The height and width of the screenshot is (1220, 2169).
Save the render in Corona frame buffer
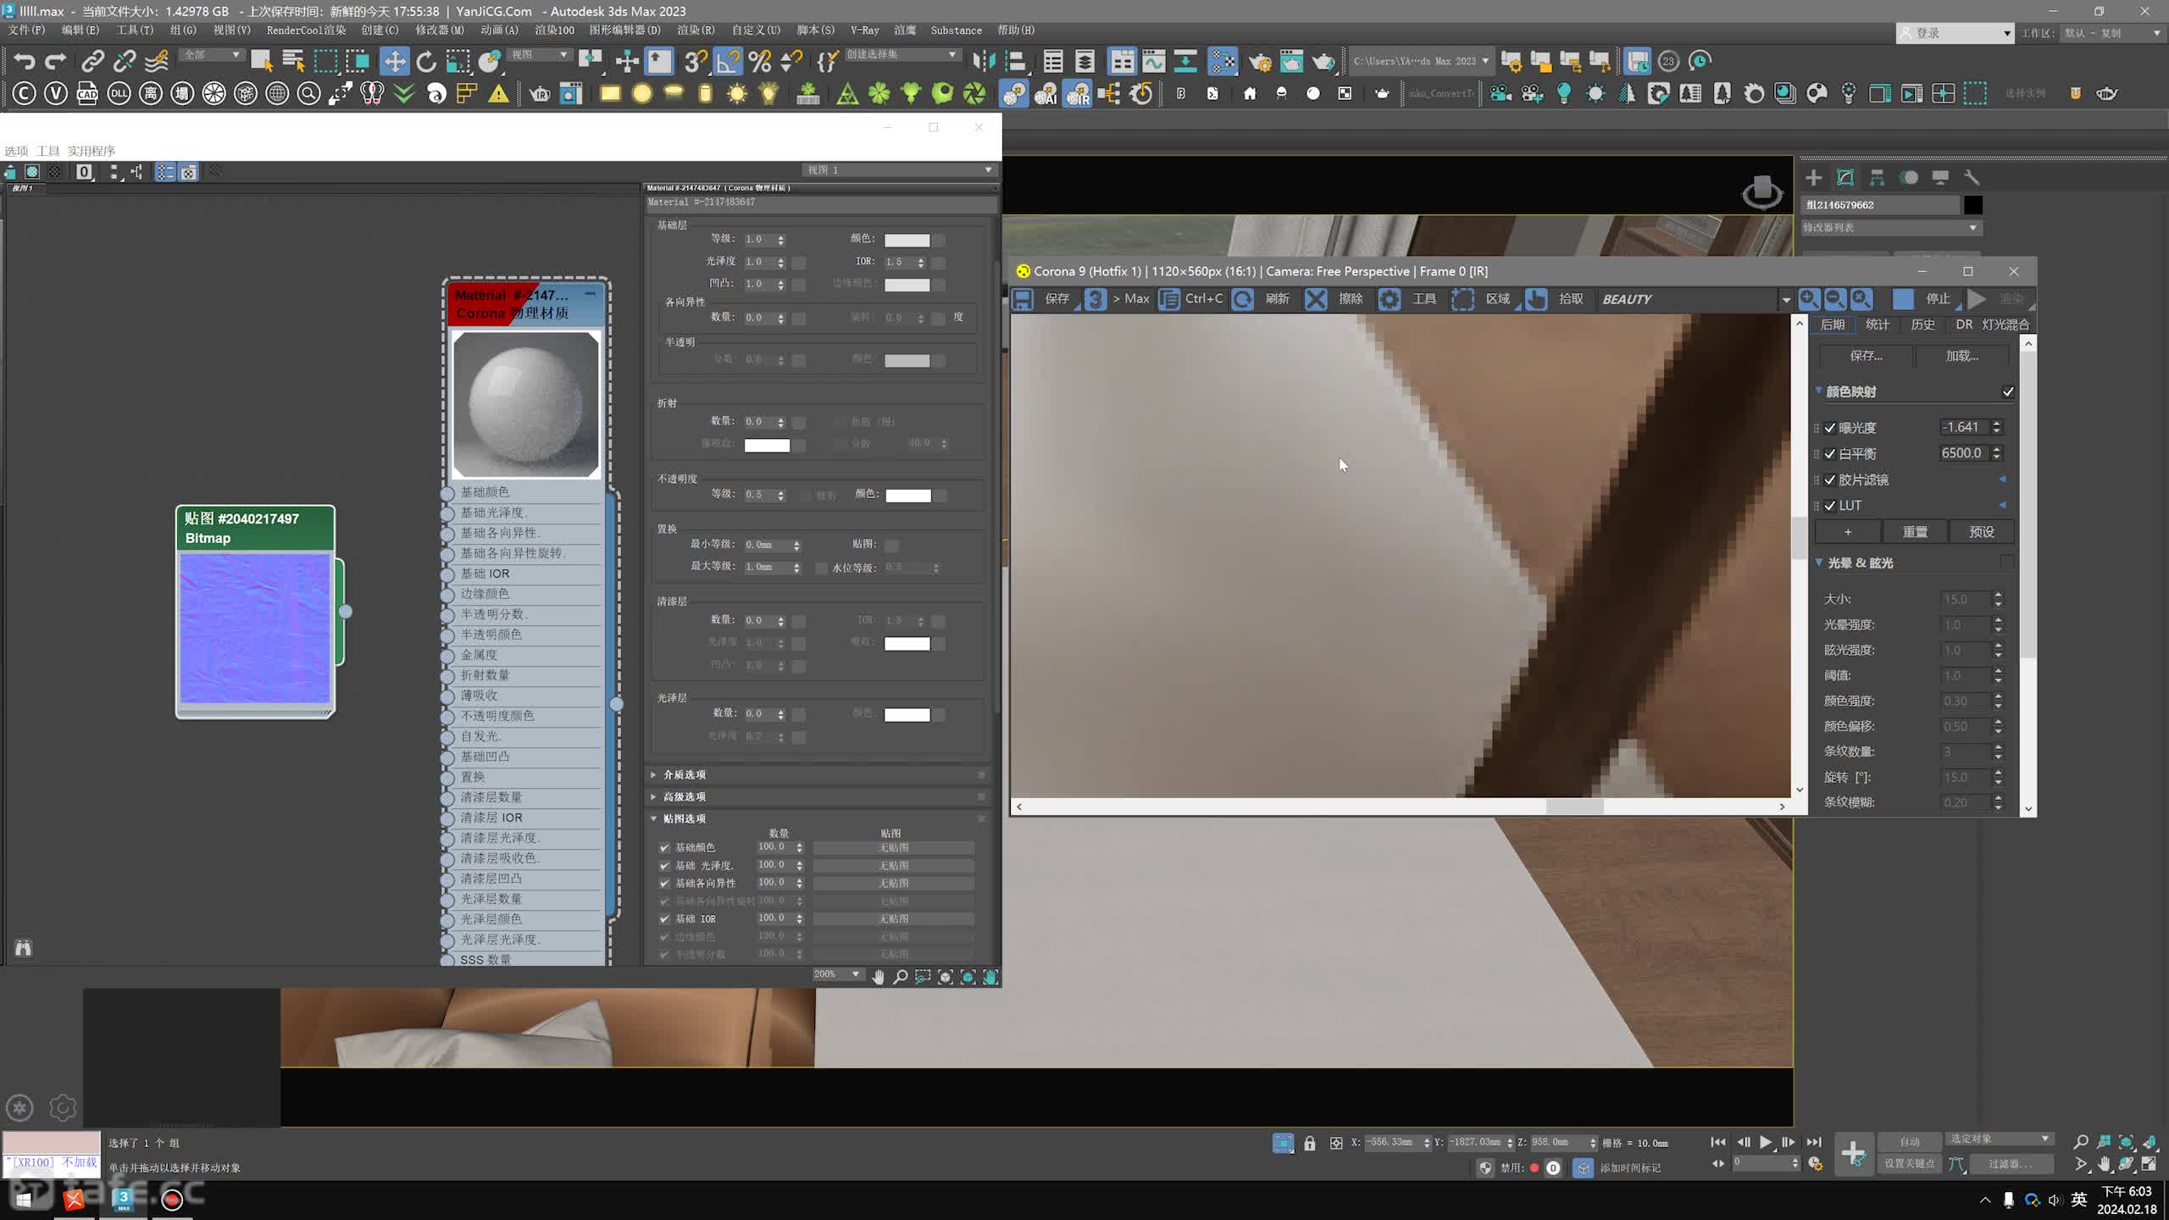[1023, 299]
